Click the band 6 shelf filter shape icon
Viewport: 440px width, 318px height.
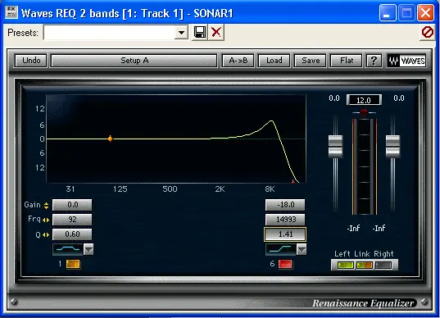(x=280, y=249)
